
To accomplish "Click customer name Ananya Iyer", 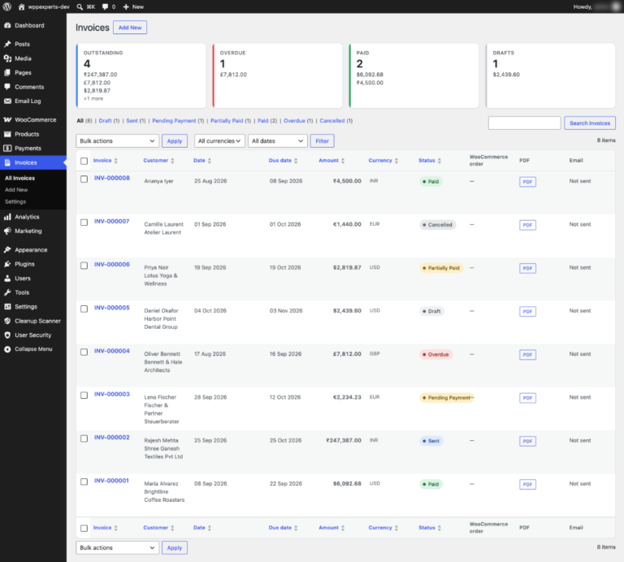I will [158, 181].
